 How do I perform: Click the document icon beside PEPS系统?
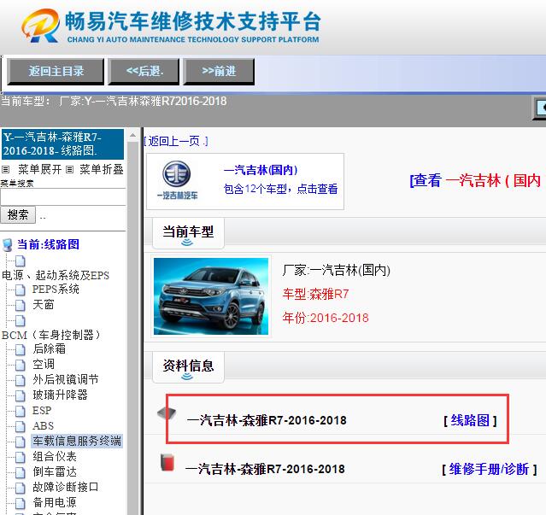pos(21,290)
